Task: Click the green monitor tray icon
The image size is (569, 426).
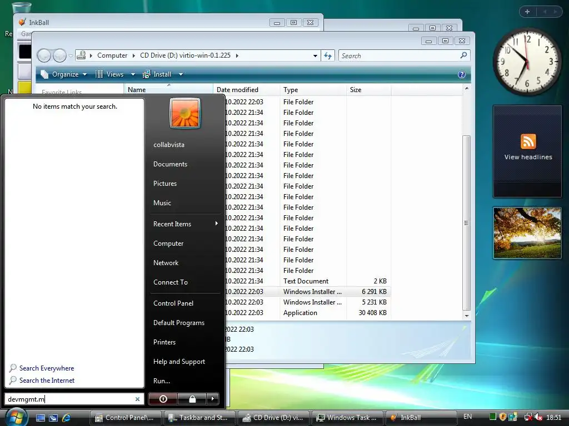Action: tap(493, 417)
